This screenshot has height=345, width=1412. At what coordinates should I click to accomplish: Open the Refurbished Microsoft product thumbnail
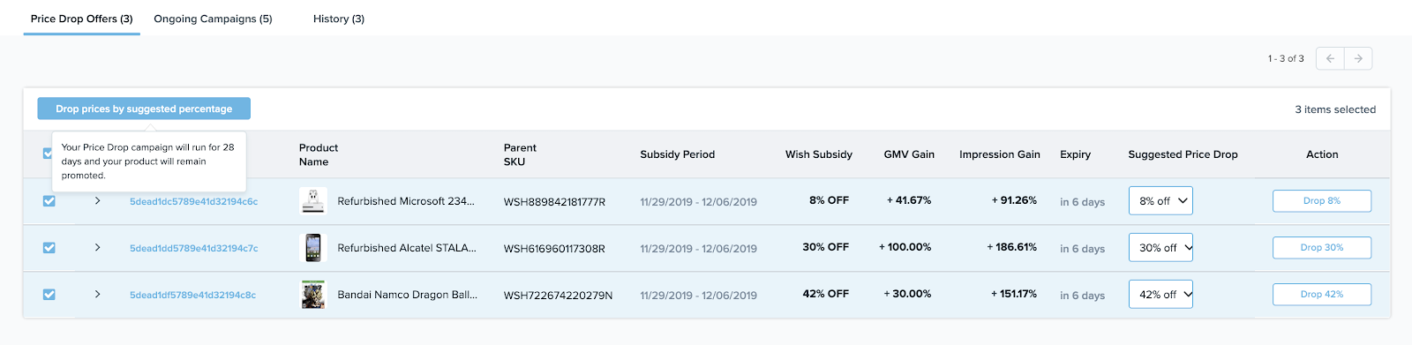pyautogui.click(x=313, y=201)
